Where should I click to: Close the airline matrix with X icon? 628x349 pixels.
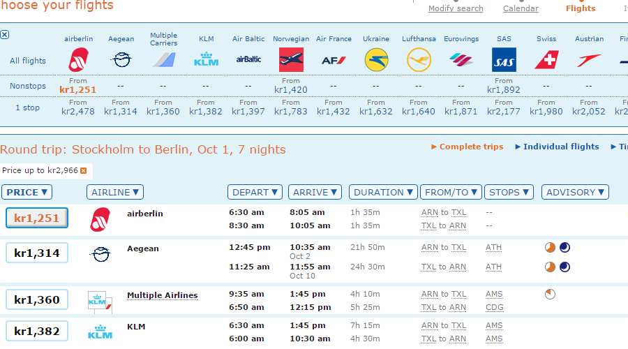pos(4,34)
